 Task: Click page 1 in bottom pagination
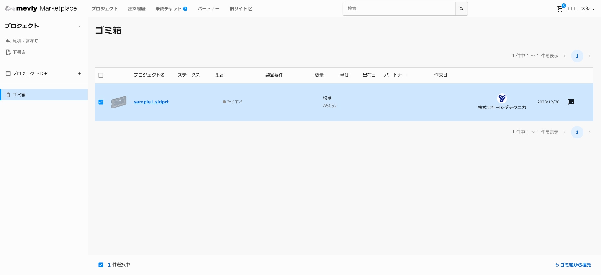[577, 132]
